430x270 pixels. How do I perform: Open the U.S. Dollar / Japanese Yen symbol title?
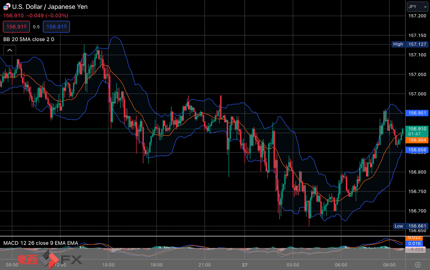pyautogui.click(x=50, y=7)
